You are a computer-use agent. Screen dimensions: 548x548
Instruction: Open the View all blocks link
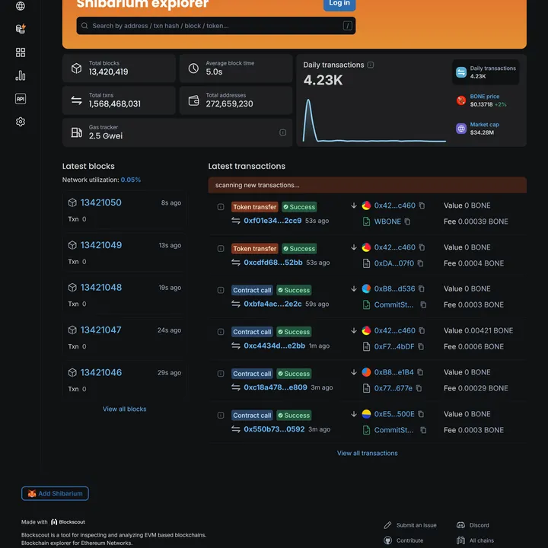[x=124, y=409]
